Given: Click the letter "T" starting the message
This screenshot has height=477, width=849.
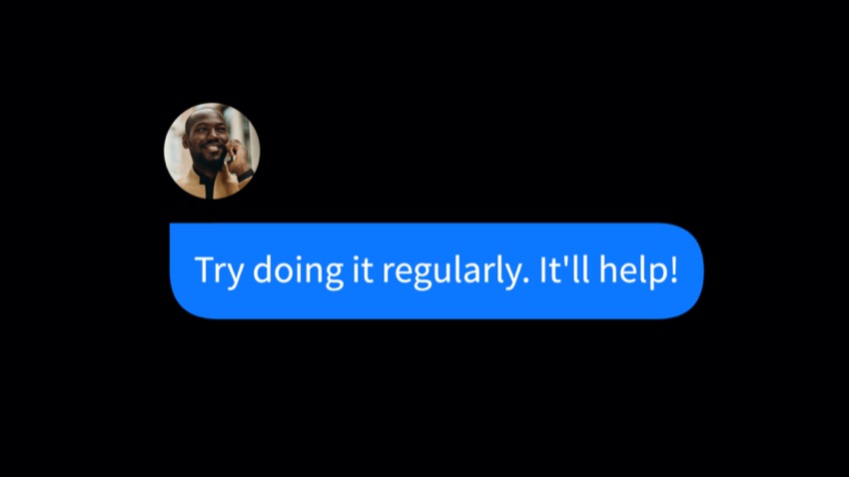Looking at the screenshot, I should click(x=205, y=269).
